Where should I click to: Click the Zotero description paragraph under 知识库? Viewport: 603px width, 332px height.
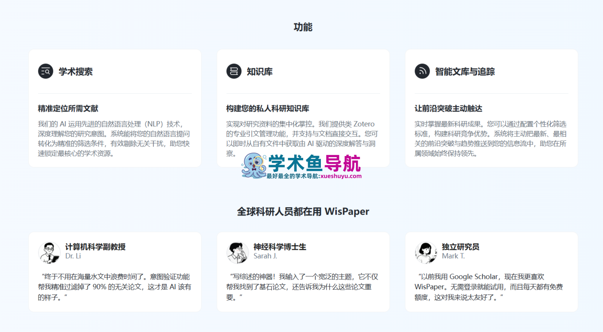pyautogui.click(x=302, y=139)
